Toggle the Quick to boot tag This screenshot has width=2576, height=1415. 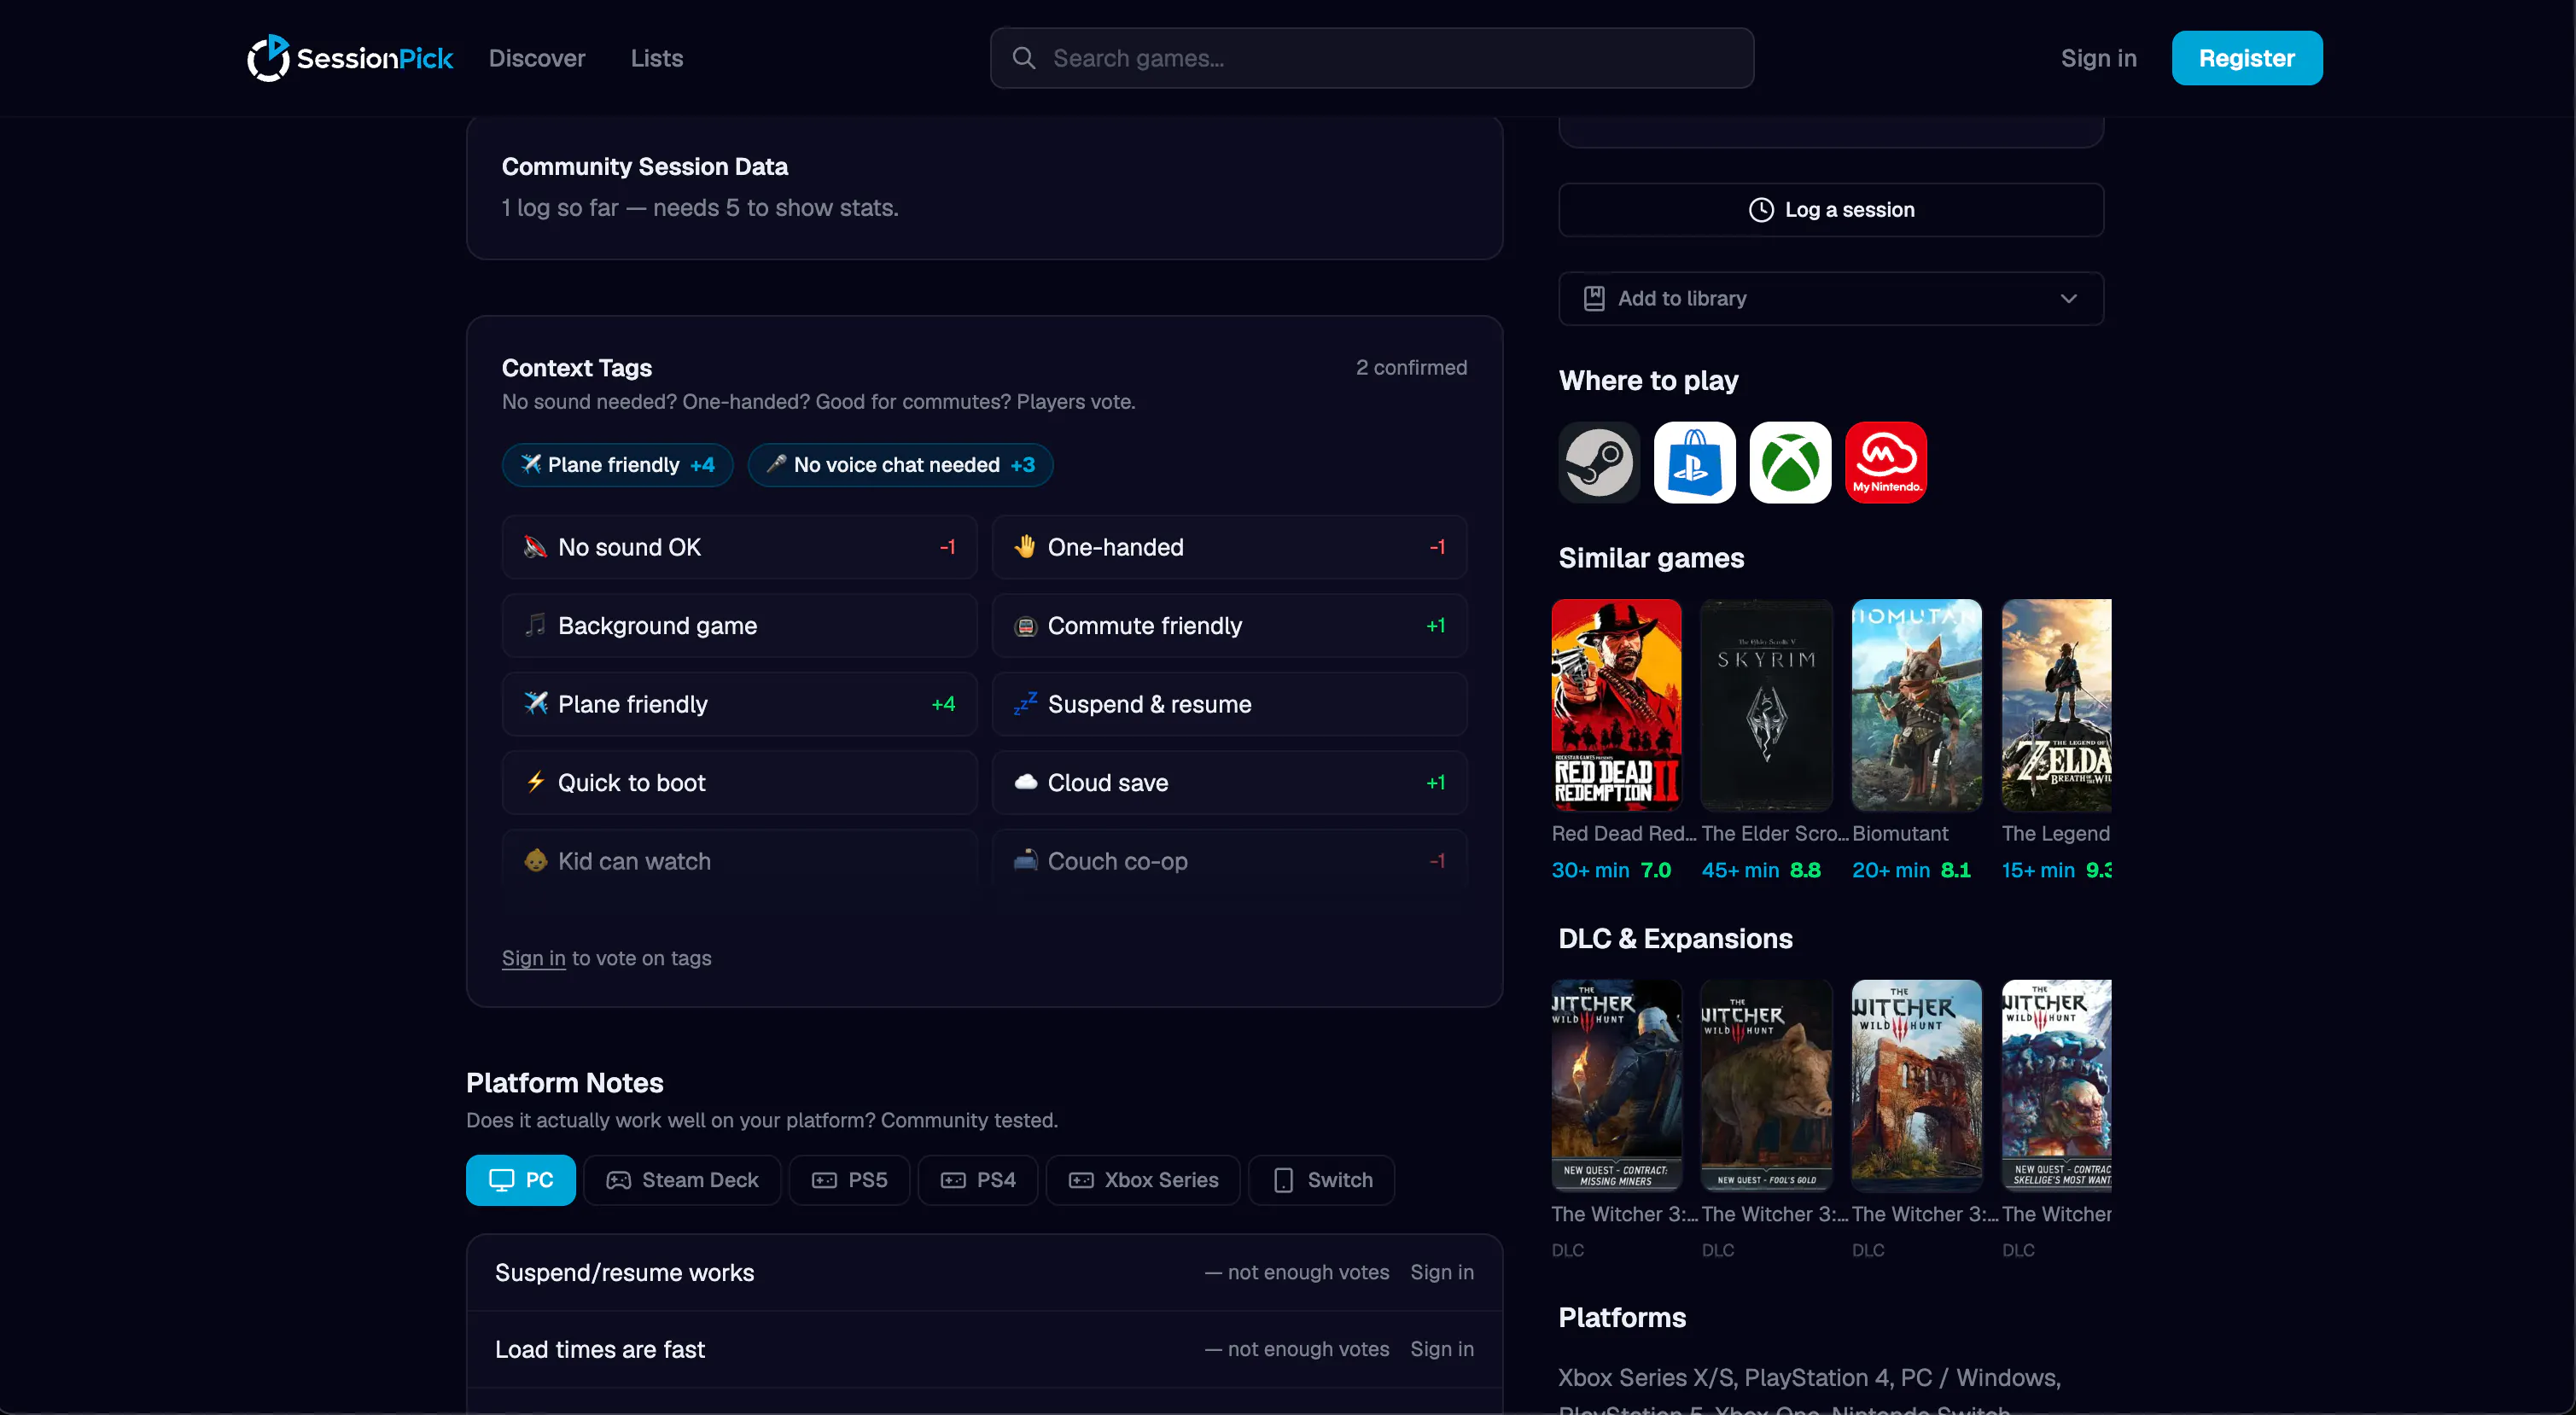[x=739, y=782]
